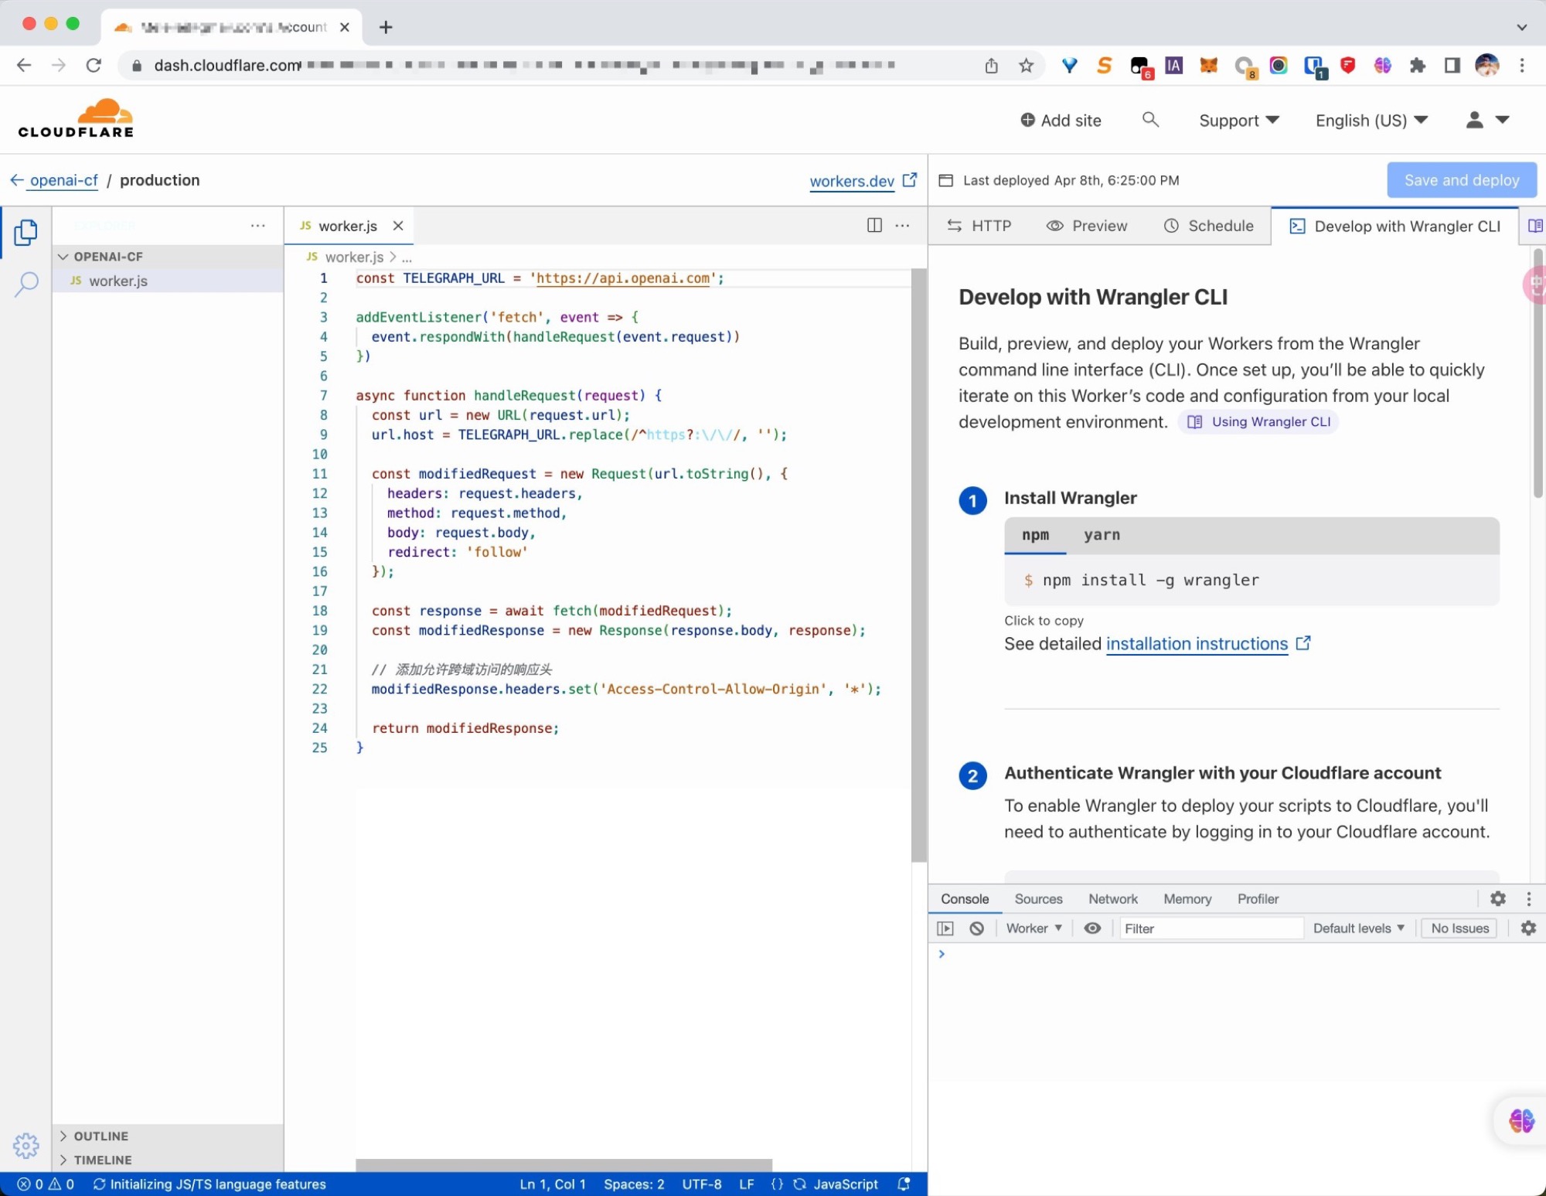Switch to the Network devtools tab
The width and height of the screenshot is (1546, 1196).
(1112, 899)
